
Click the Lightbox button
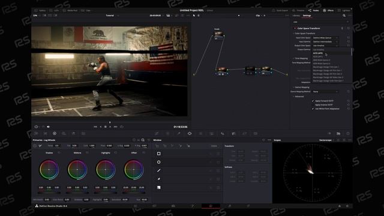[344, 11]
